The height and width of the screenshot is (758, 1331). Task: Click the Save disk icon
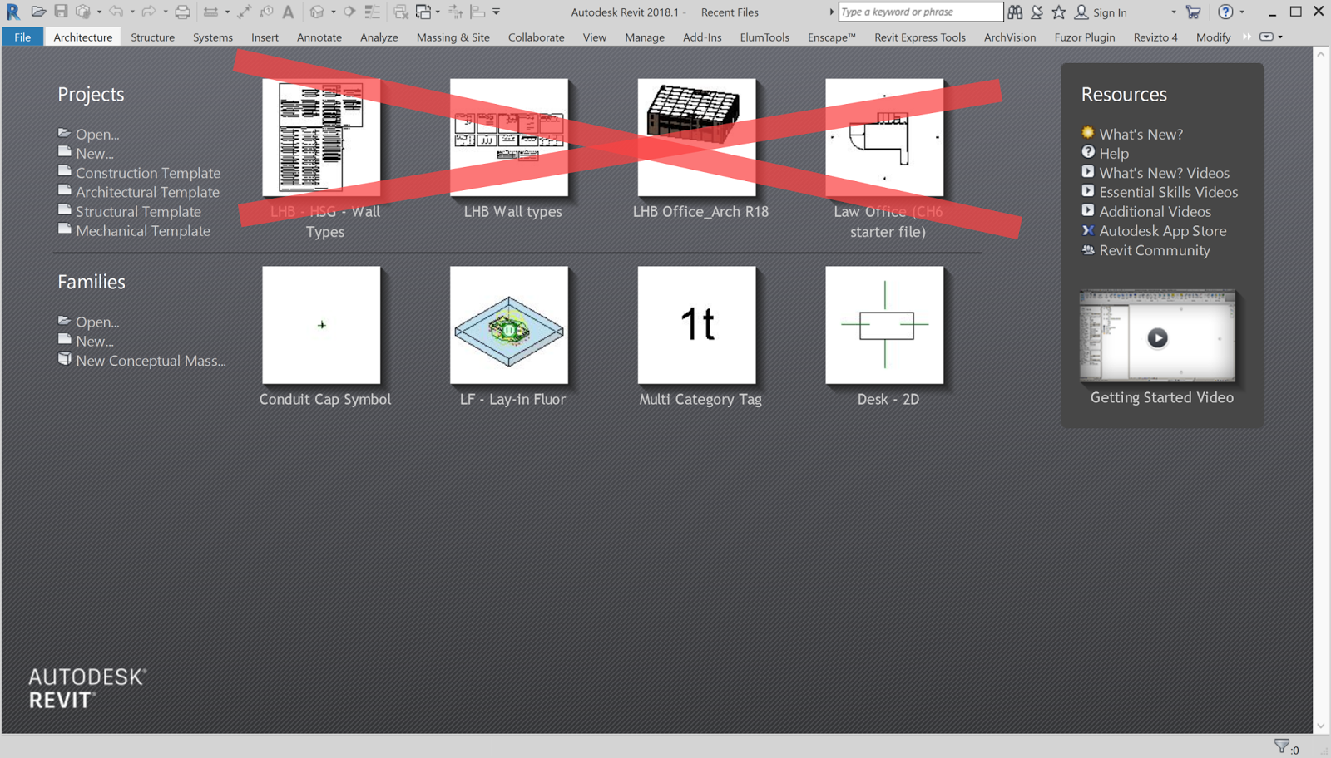pos(61,12)
